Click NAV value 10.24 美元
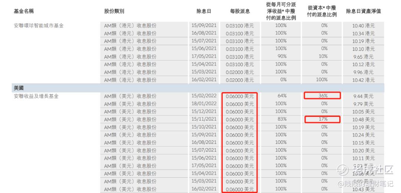 363,135
